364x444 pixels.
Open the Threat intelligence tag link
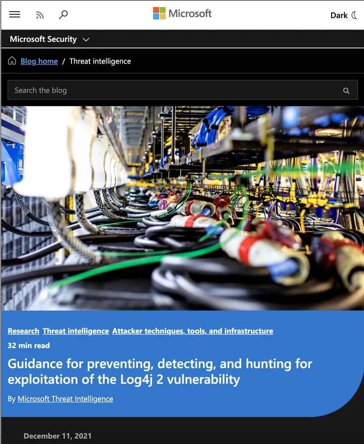75,331
